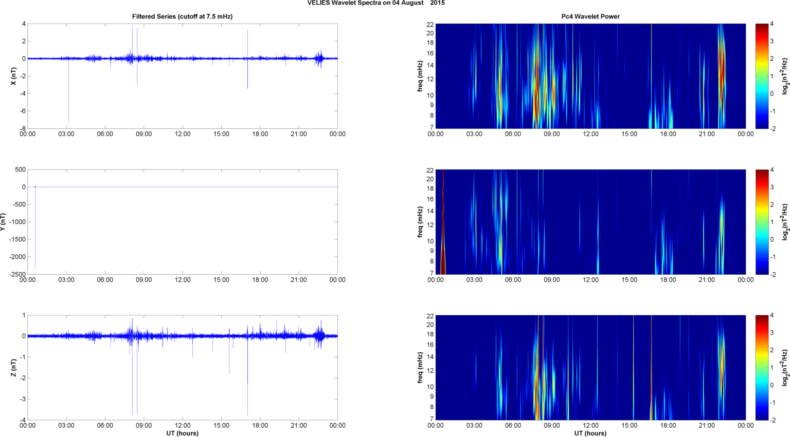Image resolution: width=790 pixels, height=437 pixels.
Task: Click the X (nT) vertical axis label
Action: coord(13,76)
